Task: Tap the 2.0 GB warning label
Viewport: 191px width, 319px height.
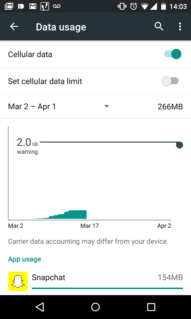Action: [x=27, y=146]
